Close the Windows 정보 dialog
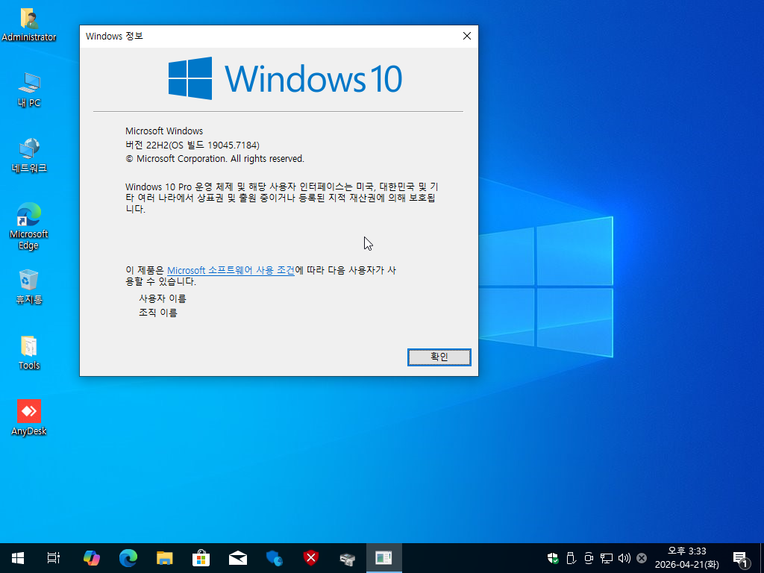This screenshot has height=573, width=764. point(467,36)
